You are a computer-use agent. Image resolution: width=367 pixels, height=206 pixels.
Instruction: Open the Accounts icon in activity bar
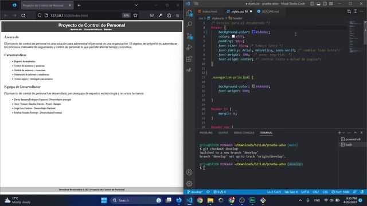189,172
